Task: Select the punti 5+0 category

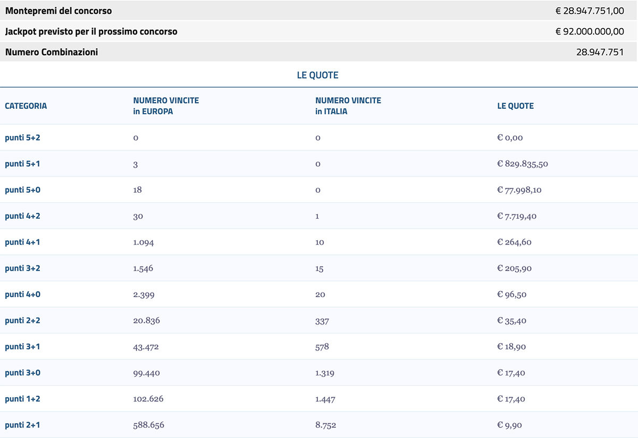Action: pyautogui.click(x=22, y=190)
